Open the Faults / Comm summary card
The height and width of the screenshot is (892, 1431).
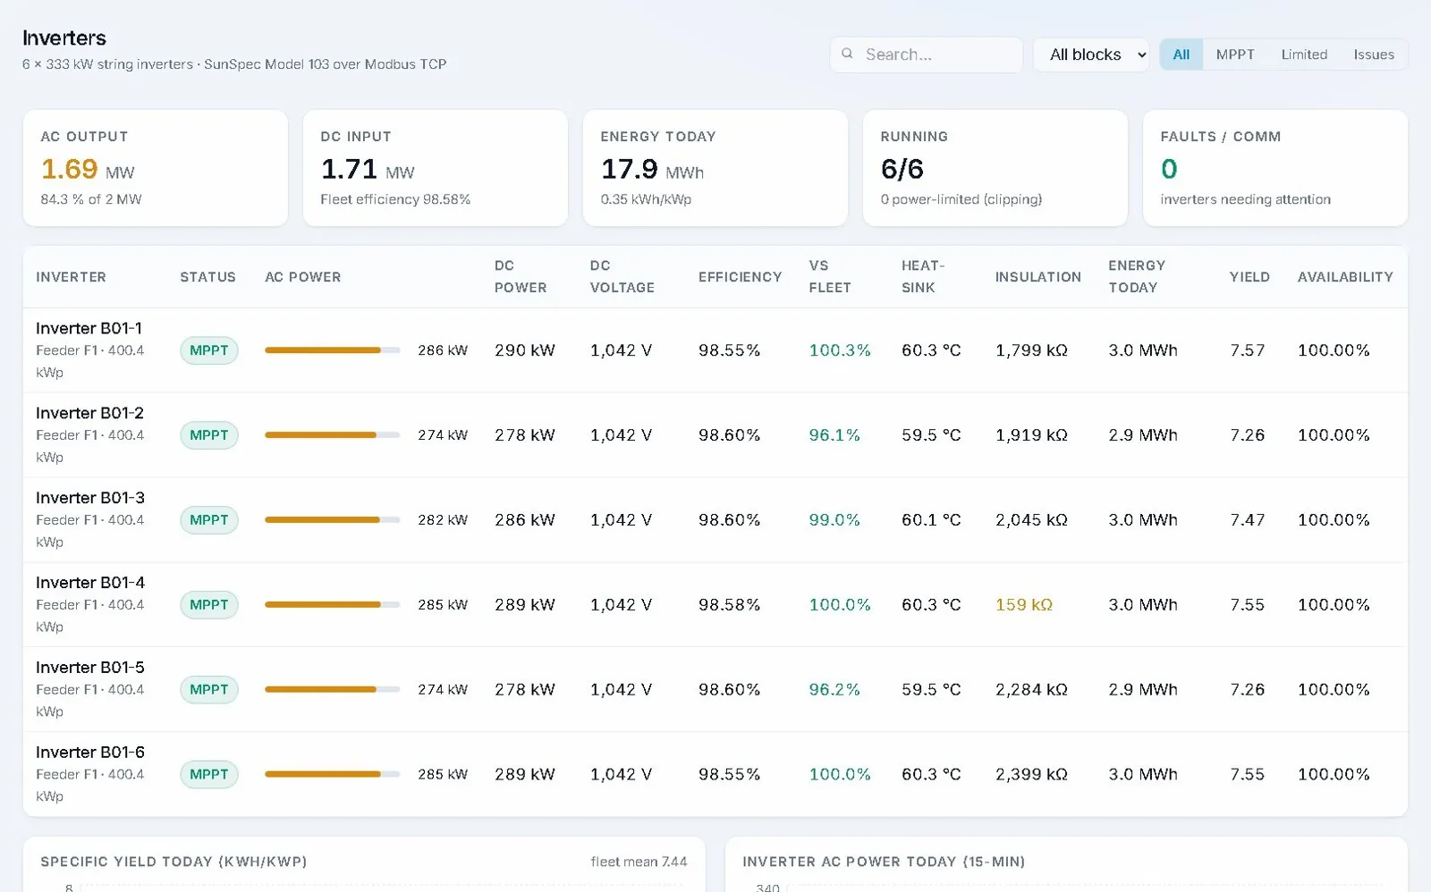(x=1275, y=168)
